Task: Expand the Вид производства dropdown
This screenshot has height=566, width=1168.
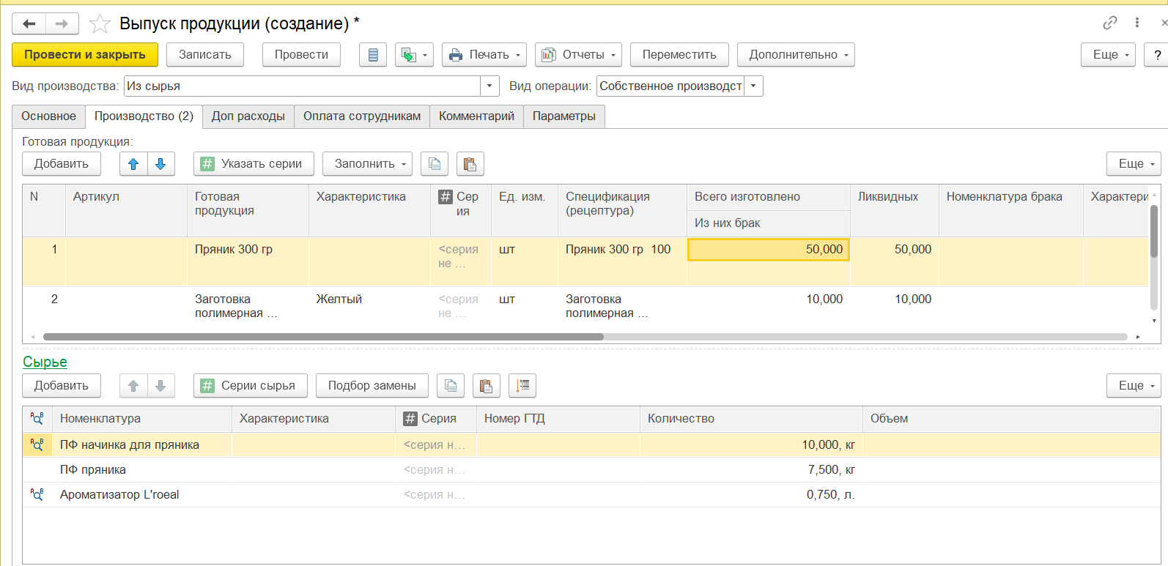Action: pos(489,86)
